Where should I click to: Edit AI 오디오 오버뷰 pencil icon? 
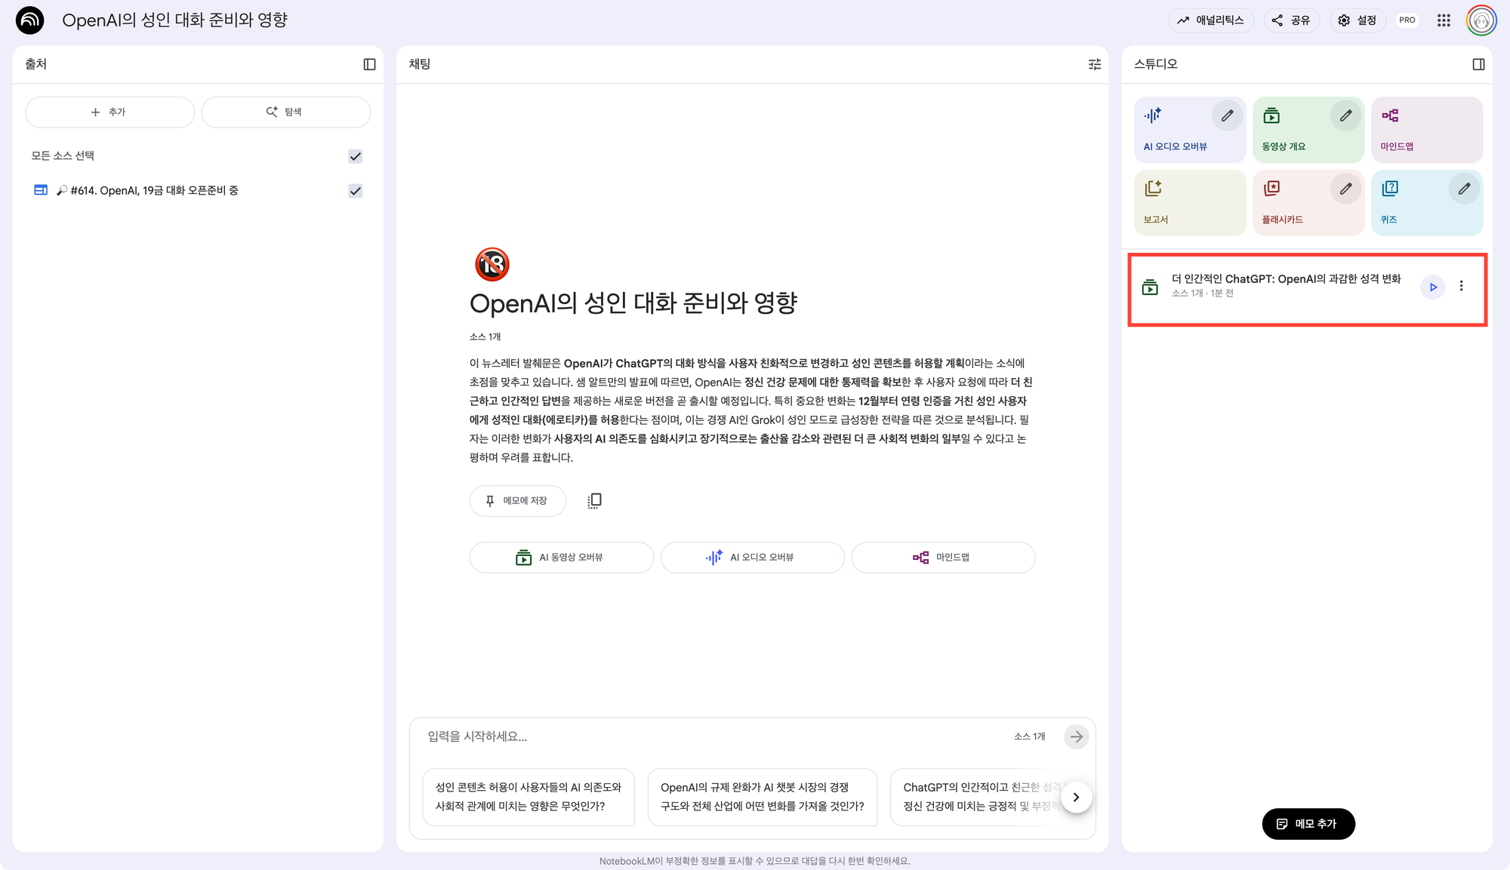[1227, 116]
